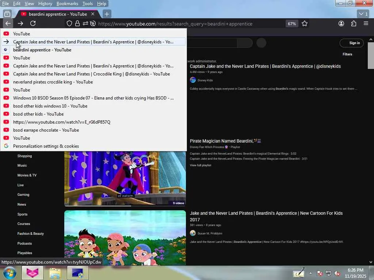Select current 'beardini apprentice - YouTube' history entry

pos(93,50)
